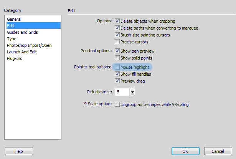This screenshot has height=159, width=236.
Task: Enable Precise cursors checkbox
Action: point(117,42)
